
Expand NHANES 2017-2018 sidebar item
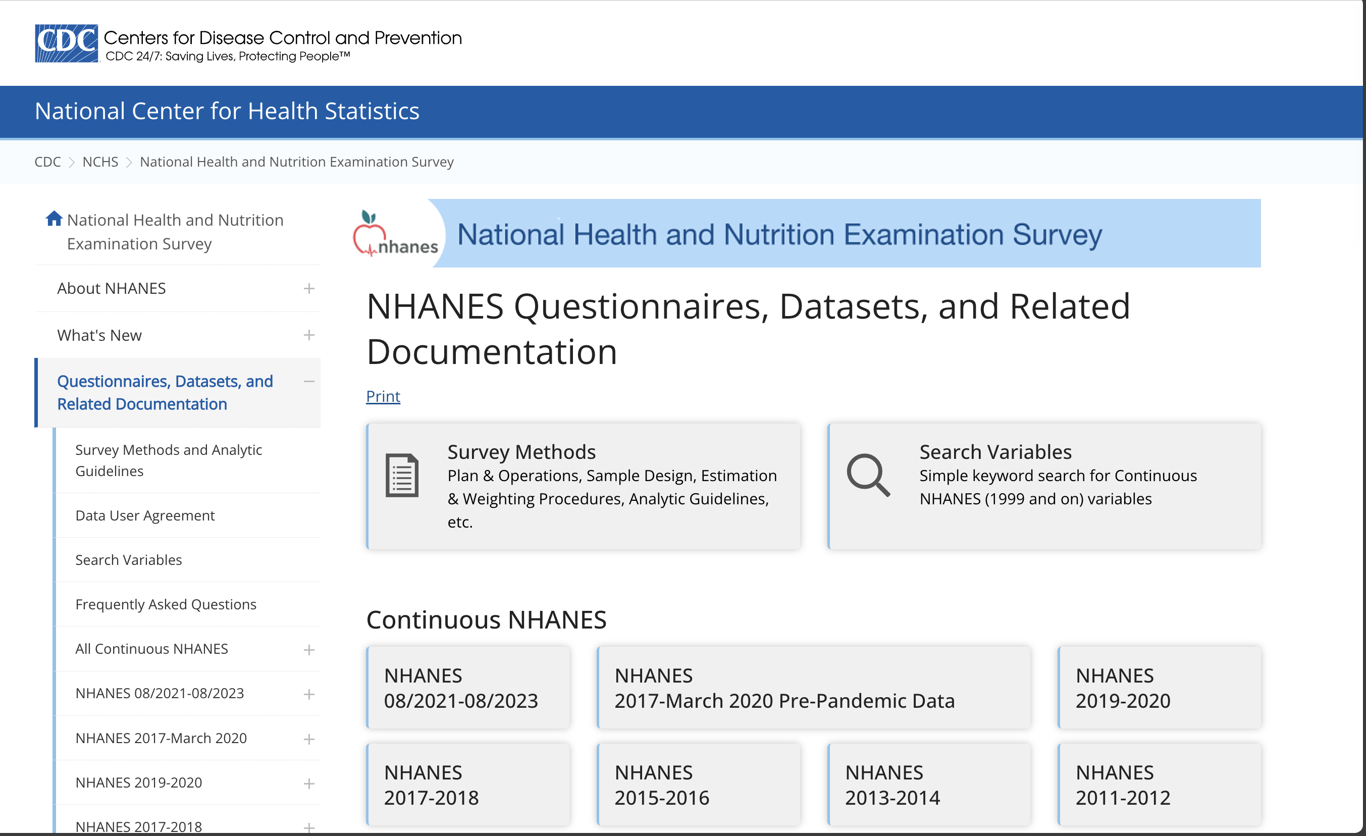coord(309,827)
